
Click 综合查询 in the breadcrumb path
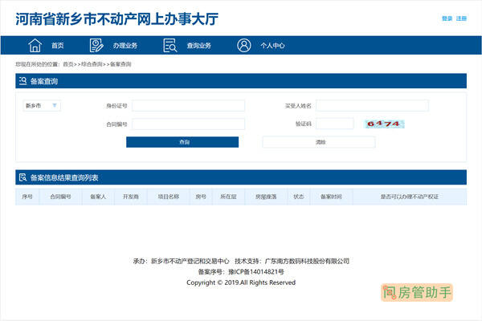(92, 64)
